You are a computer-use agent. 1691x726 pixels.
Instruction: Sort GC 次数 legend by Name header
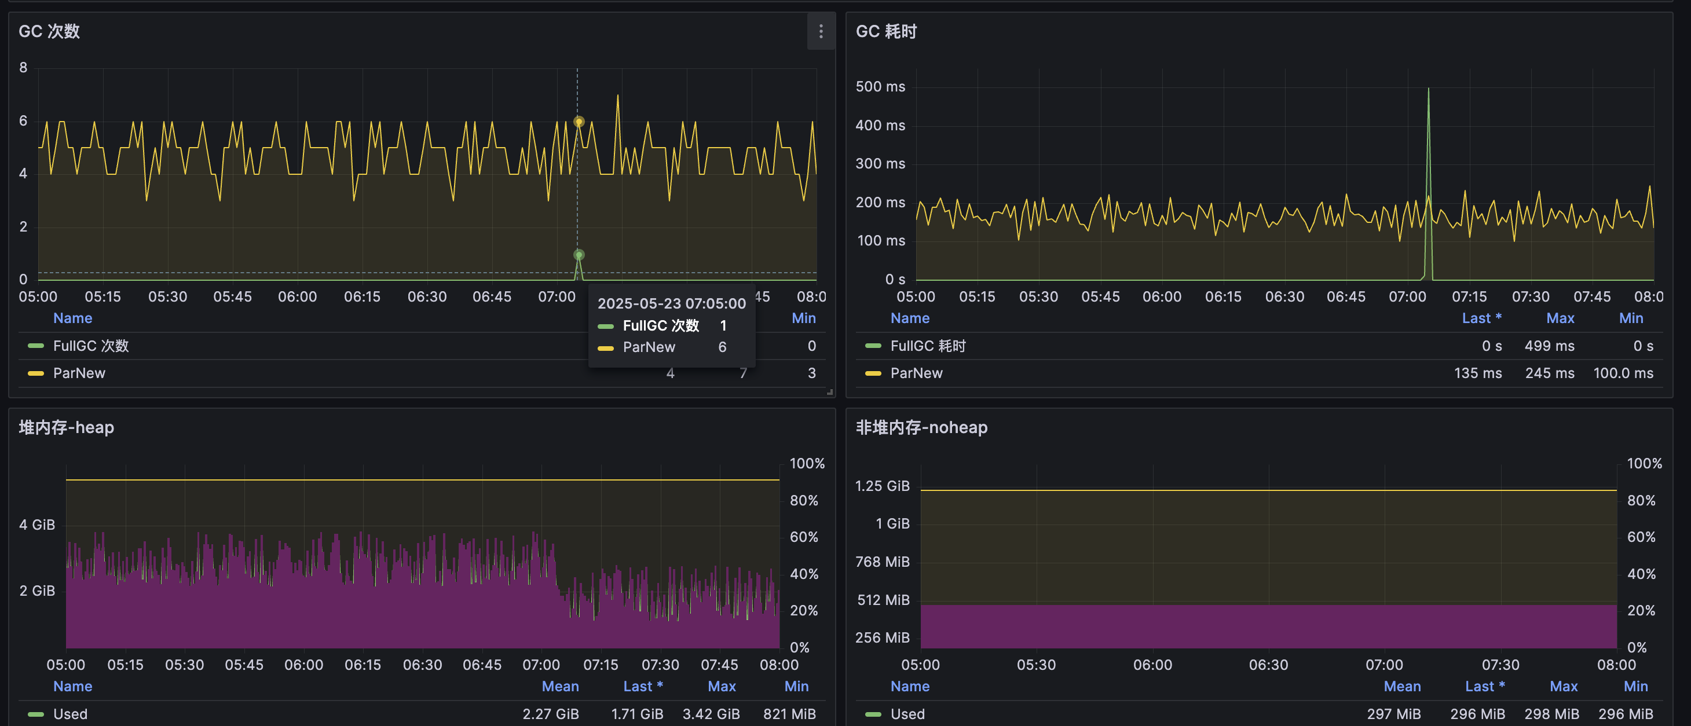(x=72, y=318)
